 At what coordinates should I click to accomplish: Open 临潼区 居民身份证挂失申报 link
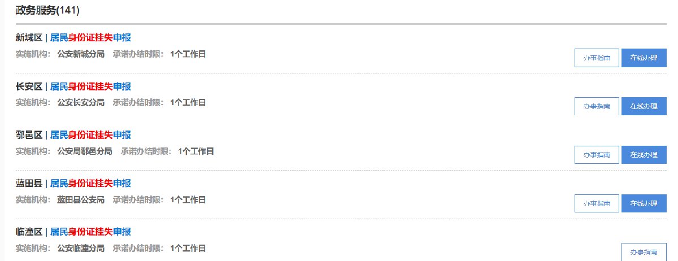[90, 232]
